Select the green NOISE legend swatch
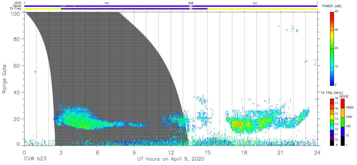Screen dimensions: 357x165 [343, 122]
